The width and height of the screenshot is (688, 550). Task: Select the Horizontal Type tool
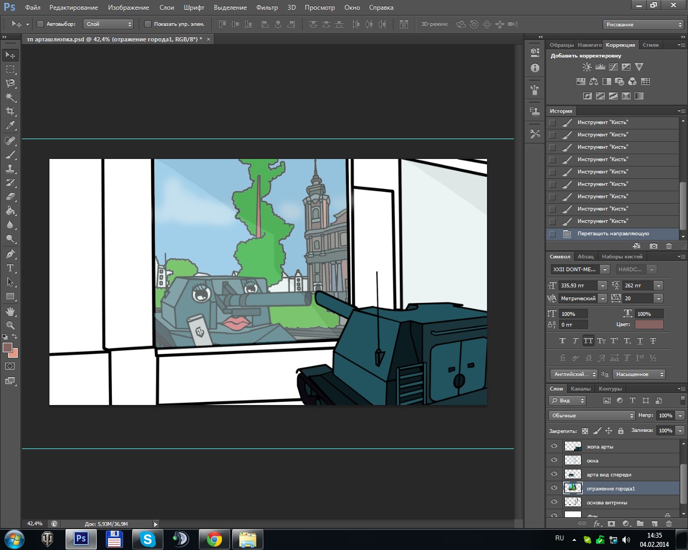coord(10,268)
